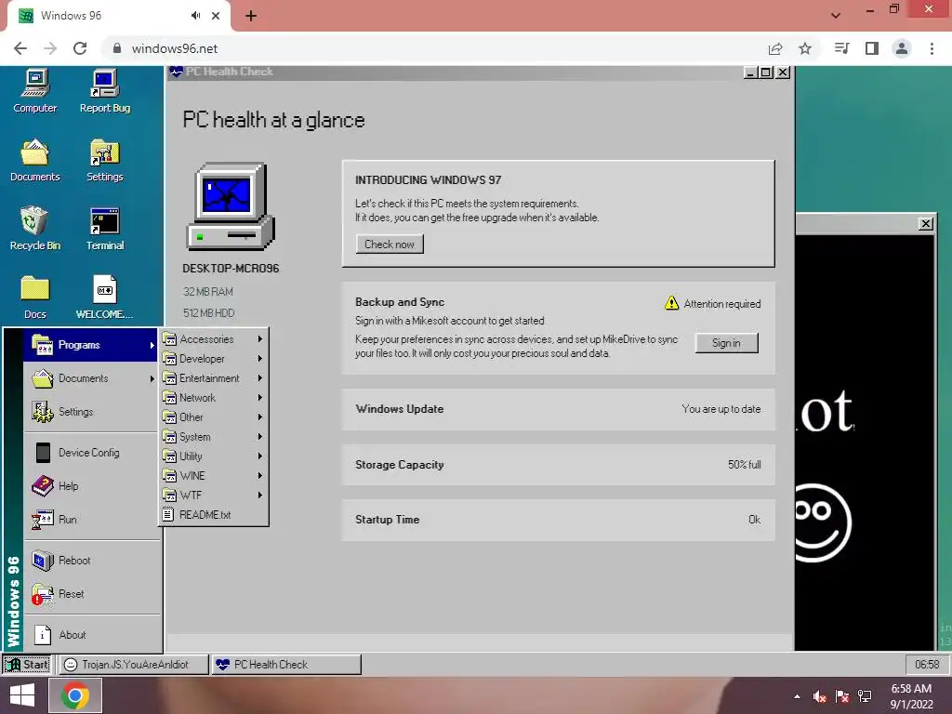Click the Device Config phone icon

[43, 453]
